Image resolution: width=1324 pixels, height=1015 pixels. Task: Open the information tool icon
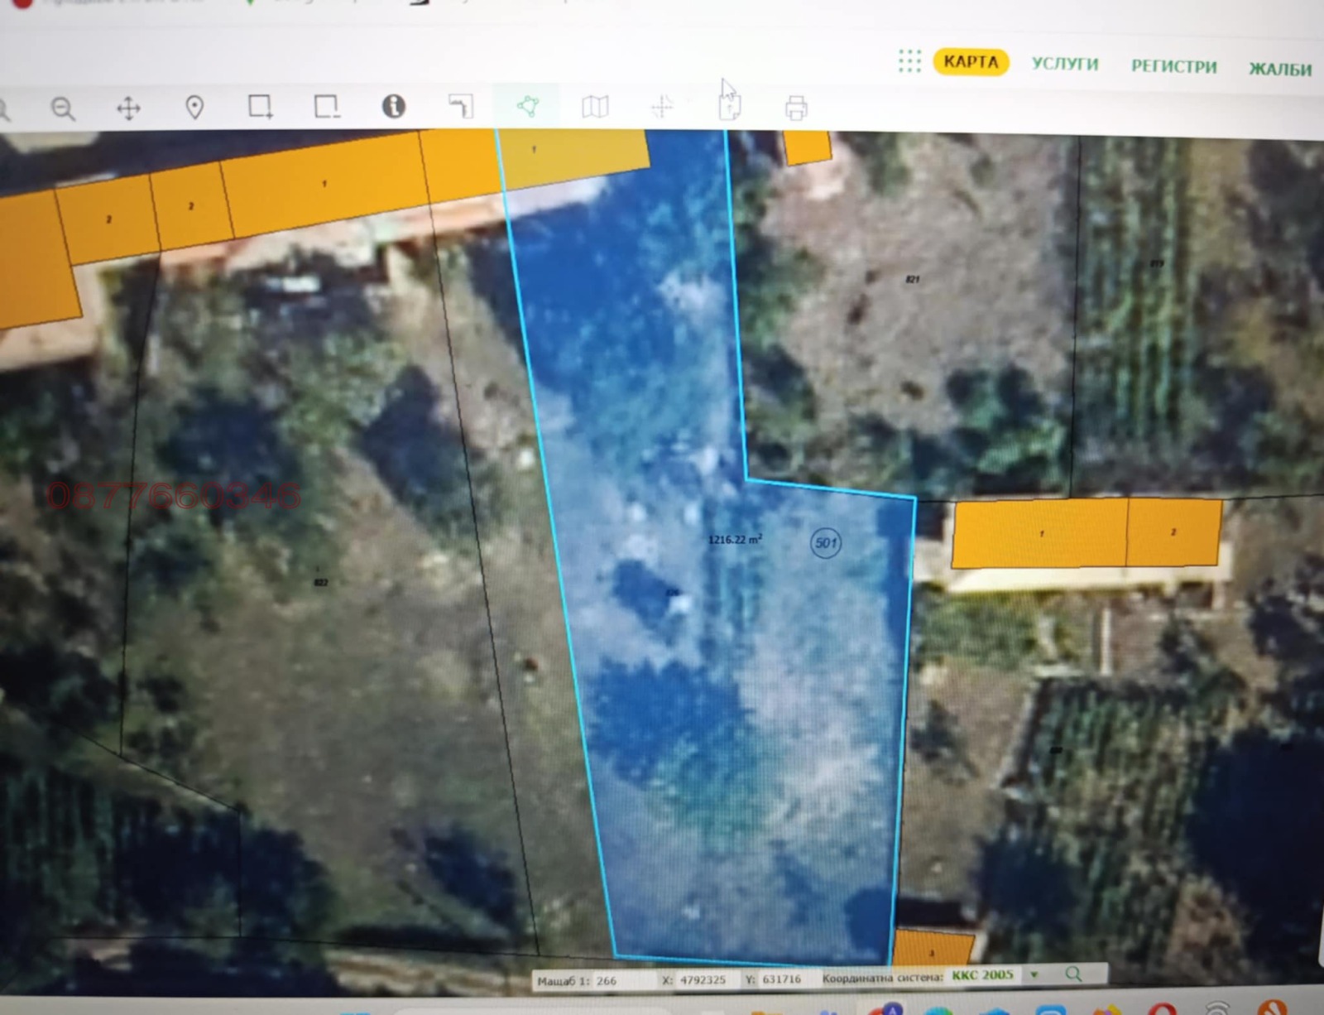click(393, 106)
